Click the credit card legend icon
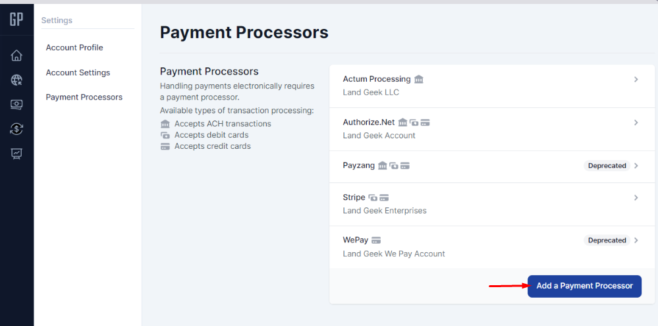This screenshot has width=658, height=326. pos(165,146)
